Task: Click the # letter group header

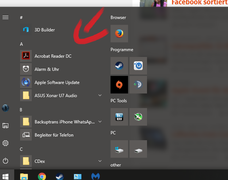Action: coord(21,18)
